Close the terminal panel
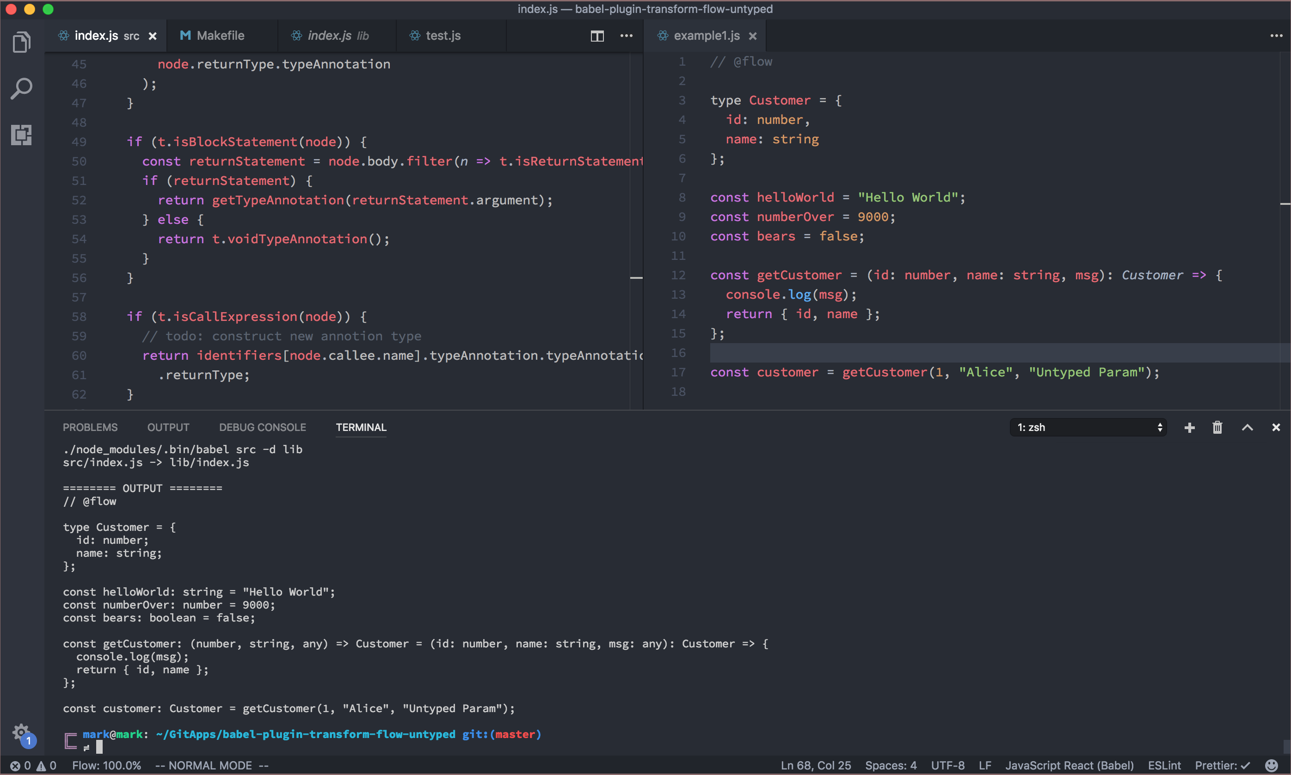This screenshot has width=1291, height=775. (1276, 428)
